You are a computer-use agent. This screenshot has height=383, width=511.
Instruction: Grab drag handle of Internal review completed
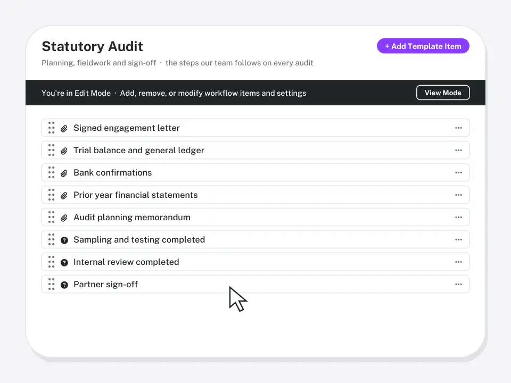52,262
